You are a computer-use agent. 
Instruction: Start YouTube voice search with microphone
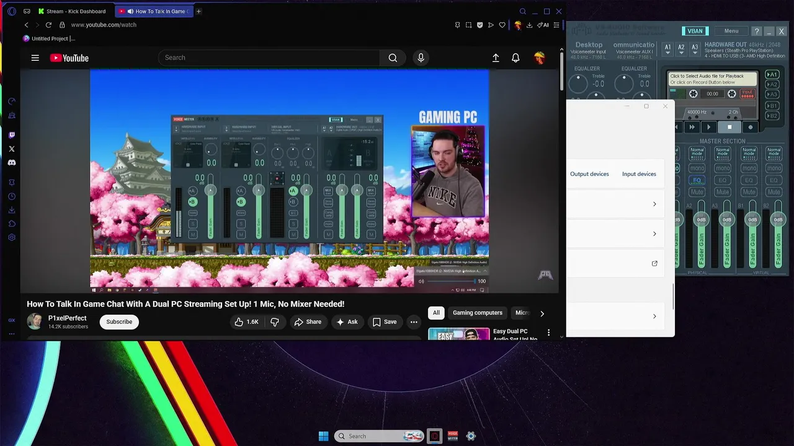click(x=421, y=58)
